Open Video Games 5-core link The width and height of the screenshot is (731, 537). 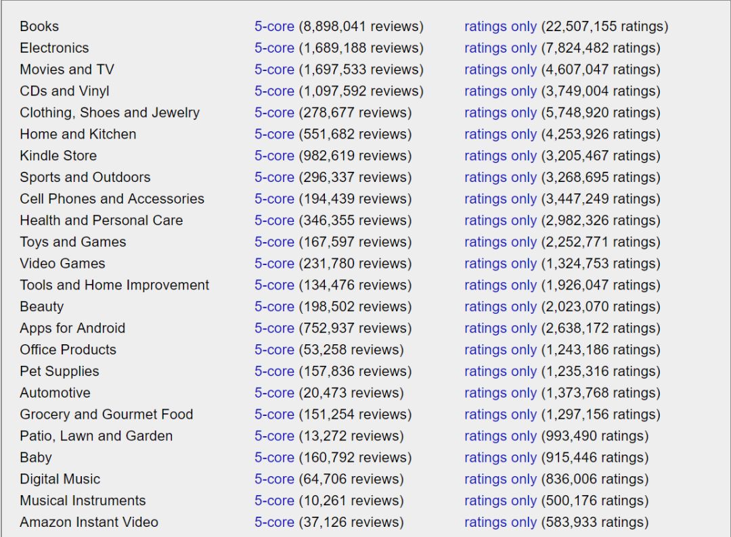pyautogui.click(x=274, y=264)
